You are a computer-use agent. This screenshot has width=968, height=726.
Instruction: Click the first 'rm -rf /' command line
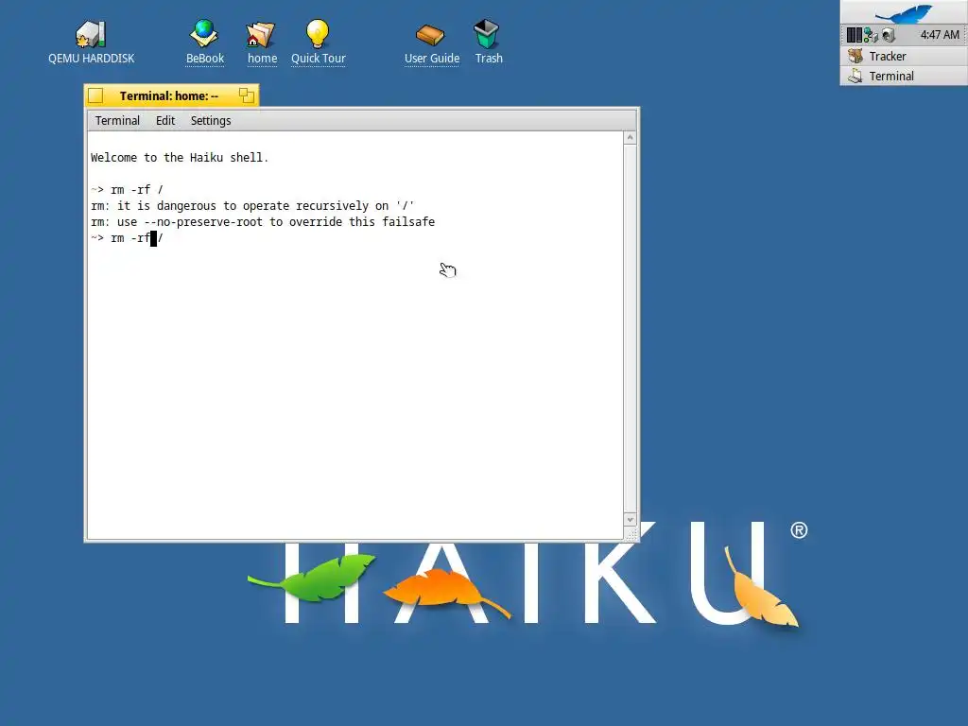point(127,190)
